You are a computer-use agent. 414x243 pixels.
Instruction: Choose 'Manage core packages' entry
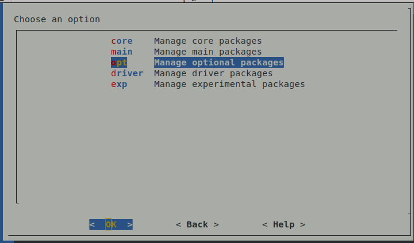[x=208, y=41]
